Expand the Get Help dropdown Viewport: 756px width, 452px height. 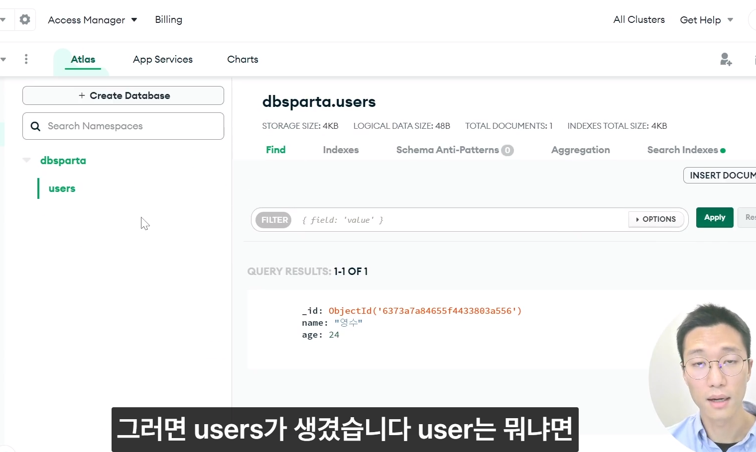706,20
